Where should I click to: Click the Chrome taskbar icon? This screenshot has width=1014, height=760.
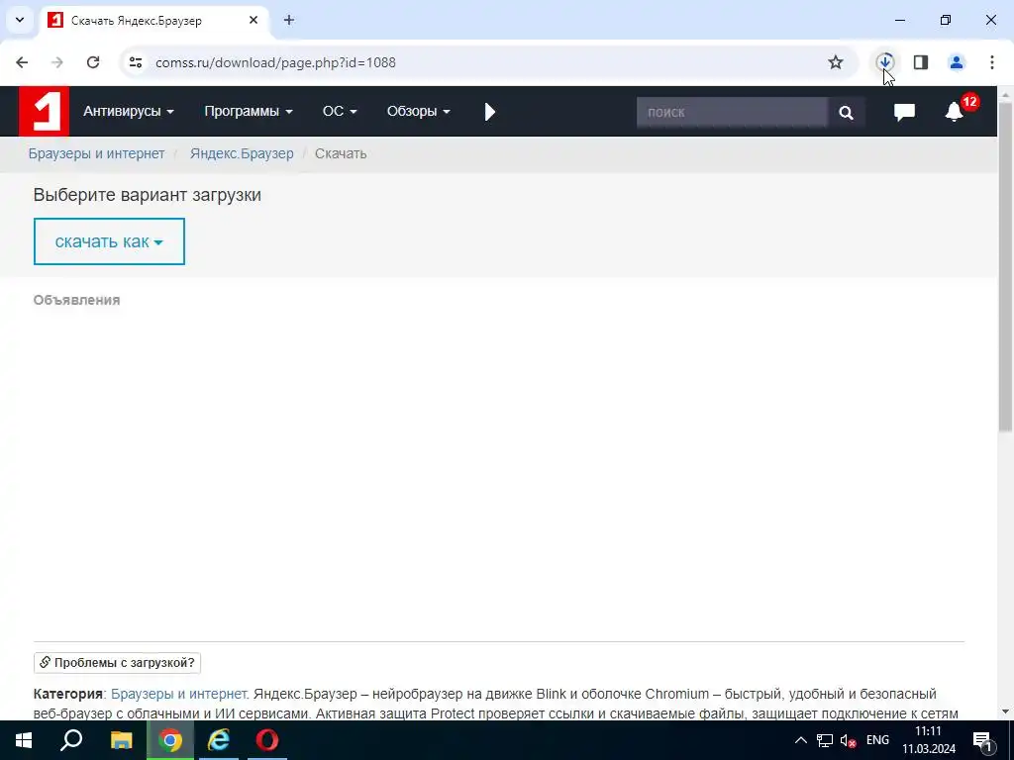(170, 740)
